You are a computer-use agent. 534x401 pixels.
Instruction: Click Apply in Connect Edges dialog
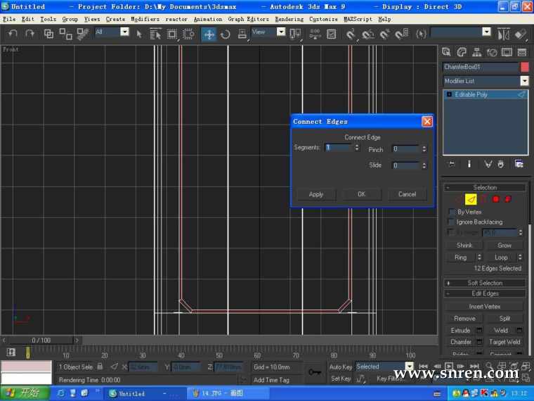click(316, 194)
